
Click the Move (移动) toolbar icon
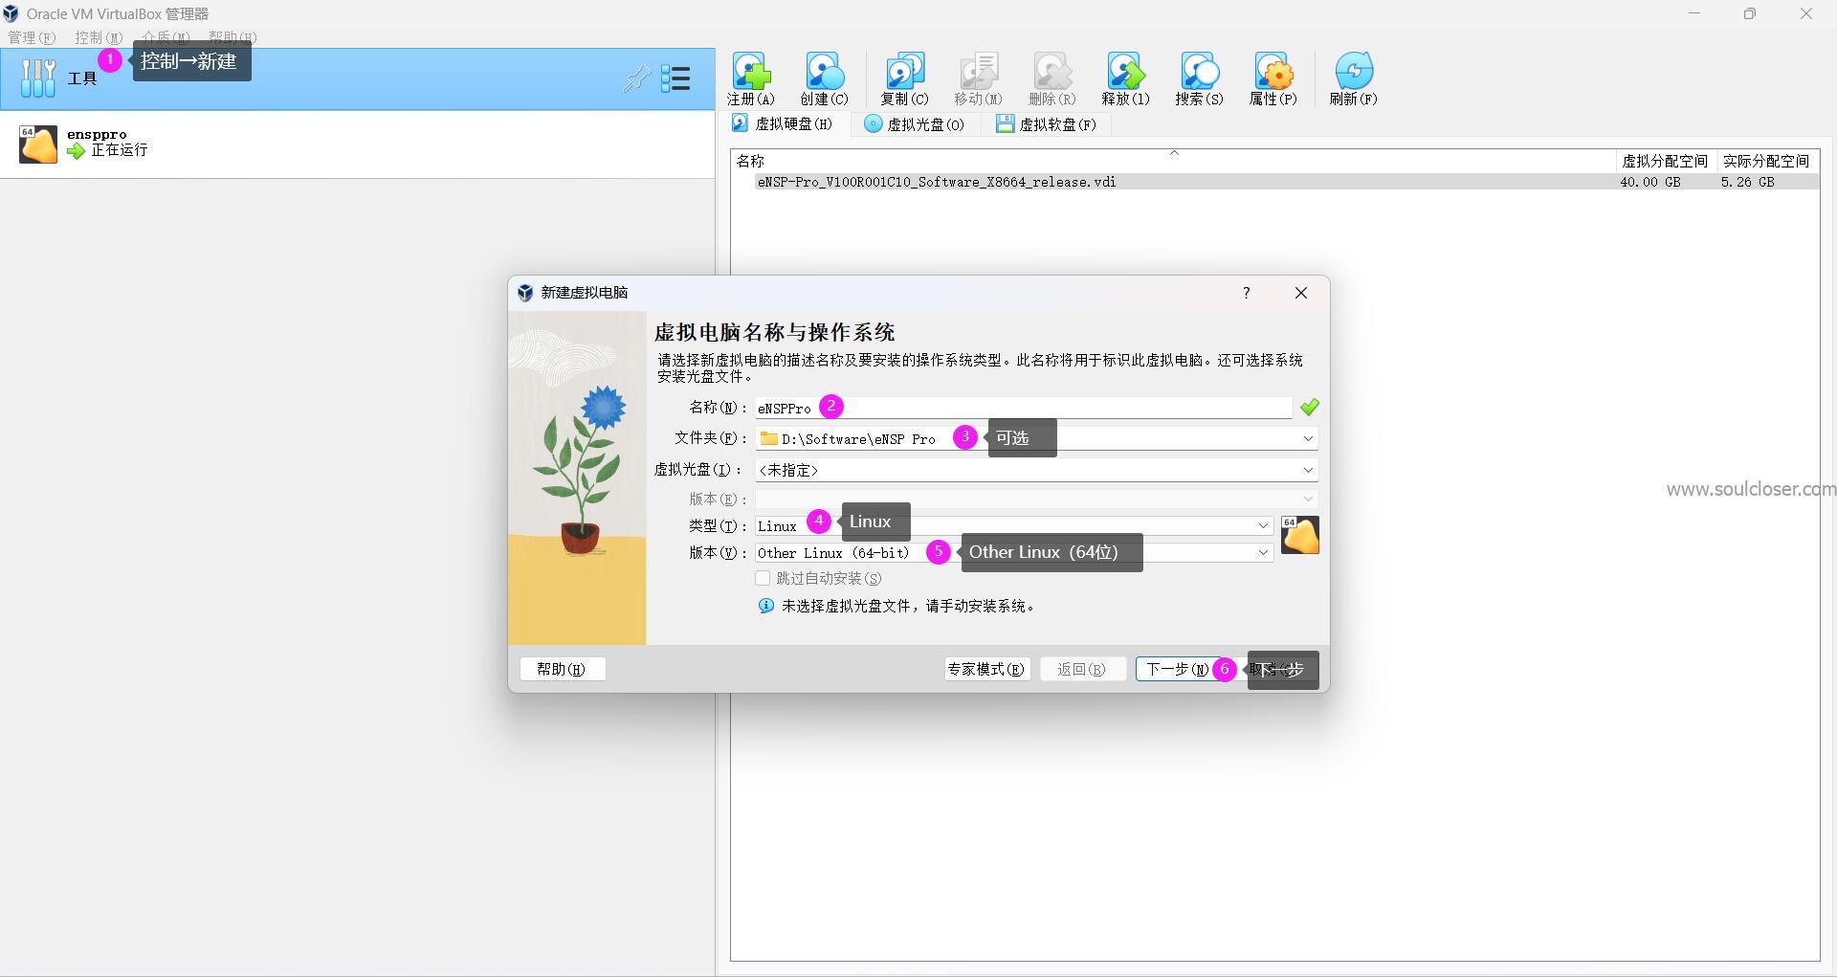978,72
